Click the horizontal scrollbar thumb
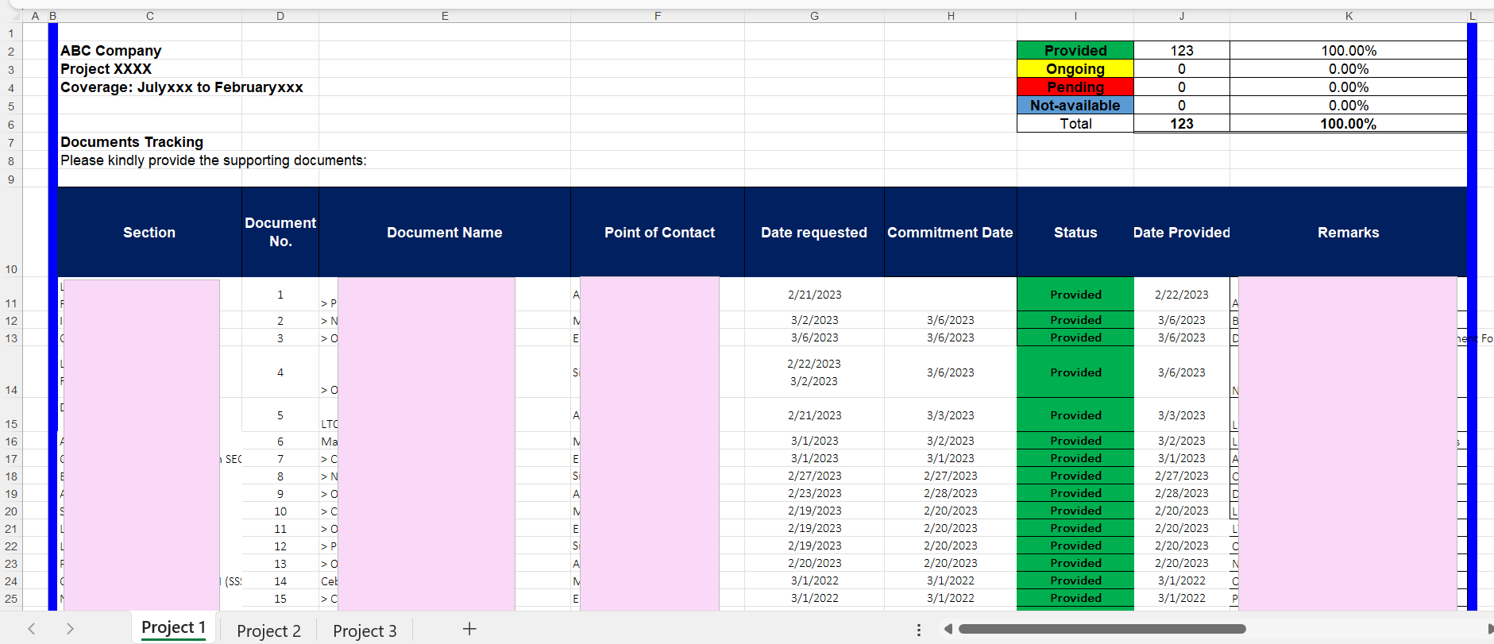The height and width of the screenshot is (644, 1494). [1102, 629]
